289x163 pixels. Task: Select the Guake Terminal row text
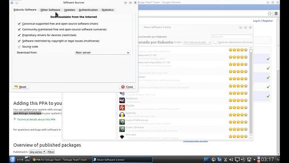click(x=135, y=127)
